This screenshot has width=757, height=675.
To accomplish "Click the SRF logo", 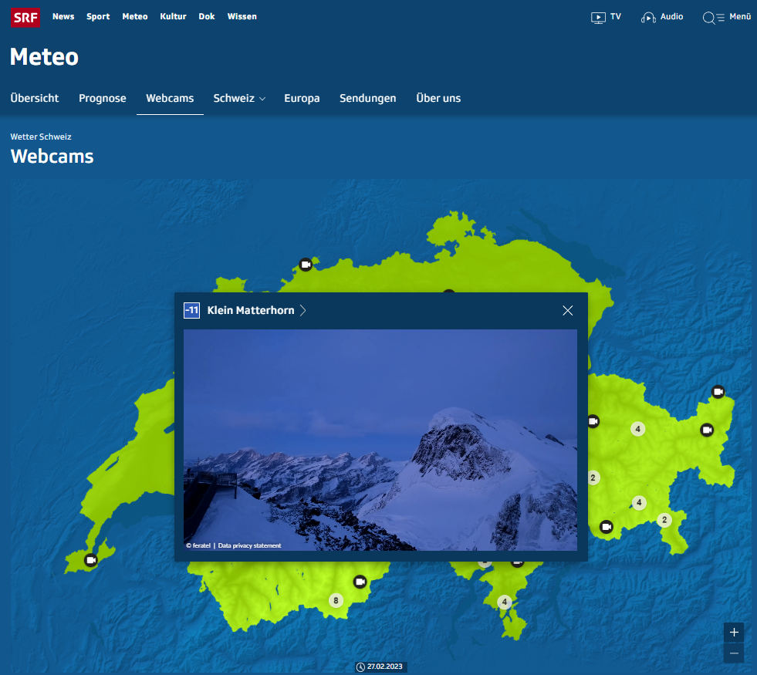I will point(25,18).
